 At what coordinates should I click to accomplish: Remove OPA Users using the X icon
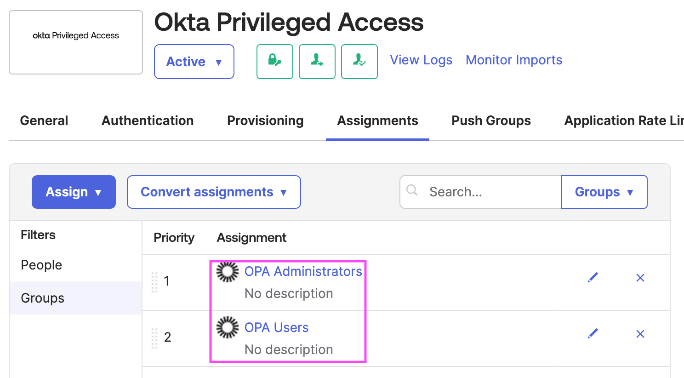click(640, 334)
